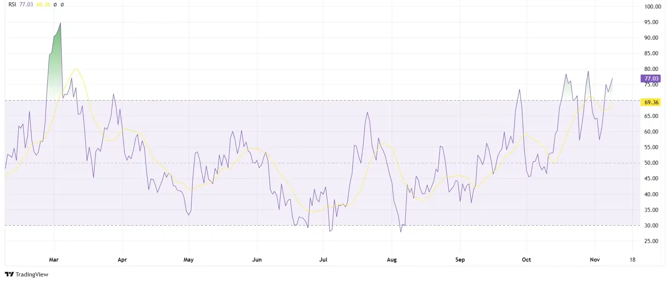
Task: Click the Aug label on time axis
Action: coord(392,259)
